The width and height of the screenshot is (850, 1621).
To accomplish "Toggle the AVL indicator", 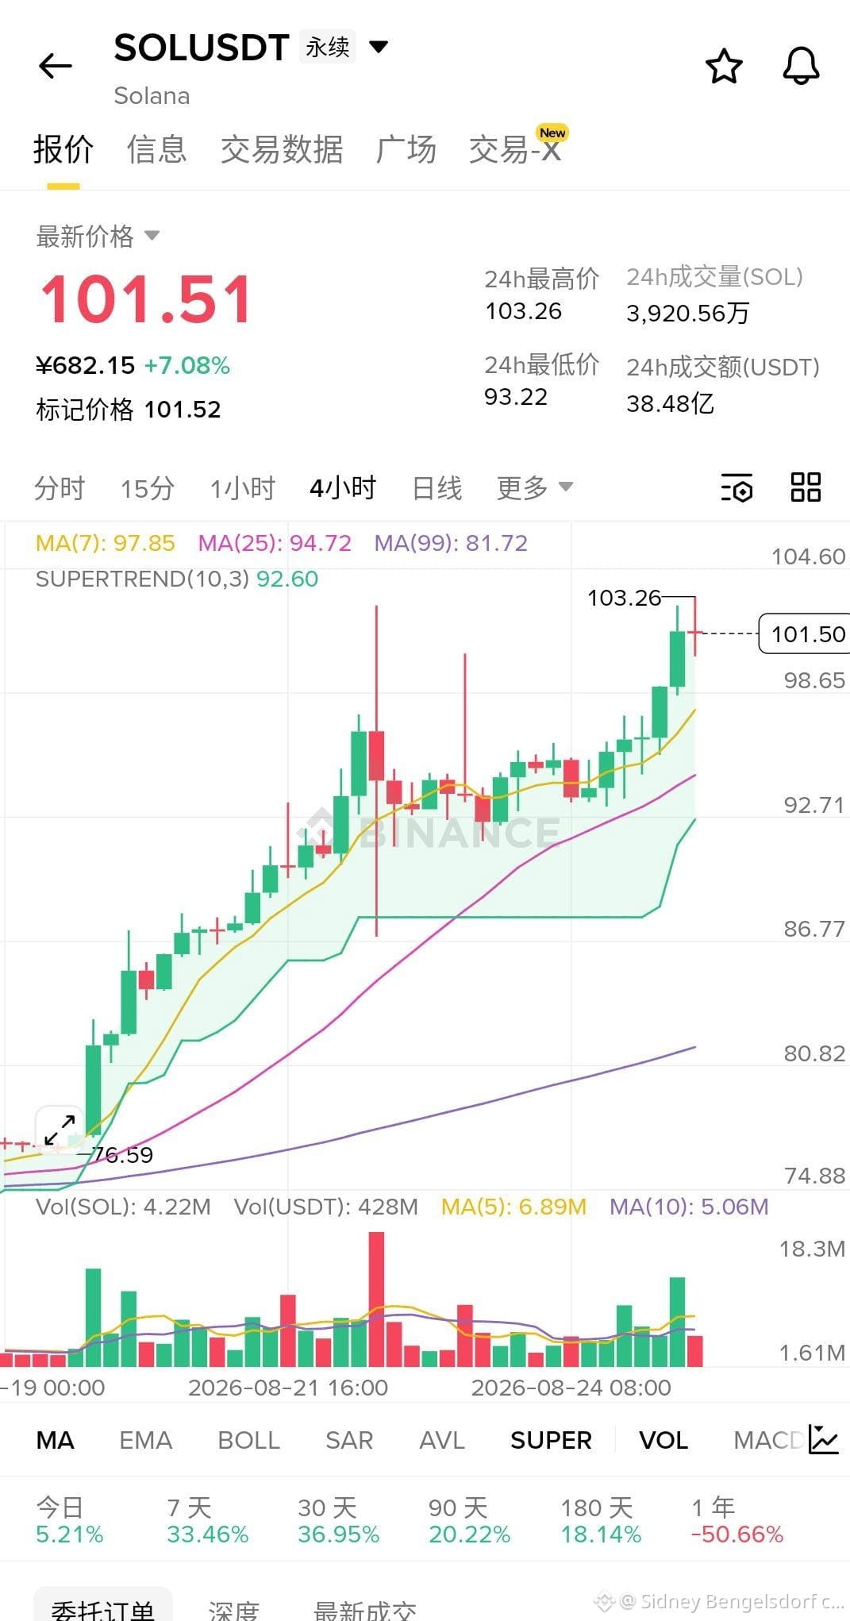I will pyautogui.click(x=441, y=1440).
